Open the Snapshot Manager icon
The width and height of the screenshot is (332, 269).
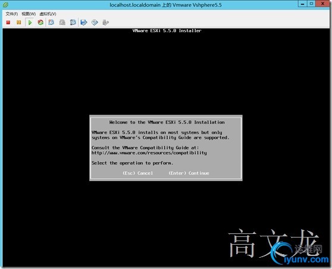(73, 23)
